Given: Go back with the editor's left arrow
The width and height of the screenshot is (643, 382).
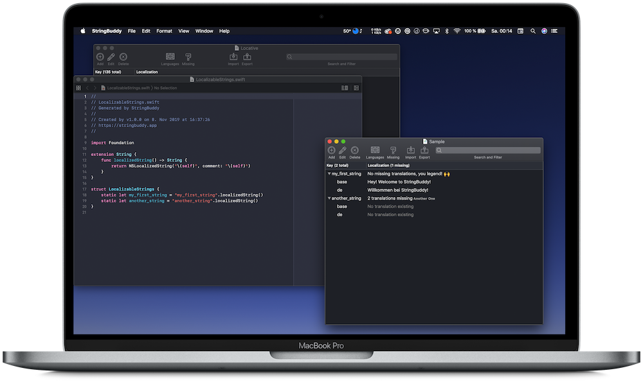Looking at the screenshot, I should pyautogui.click(x=87, y=88).
